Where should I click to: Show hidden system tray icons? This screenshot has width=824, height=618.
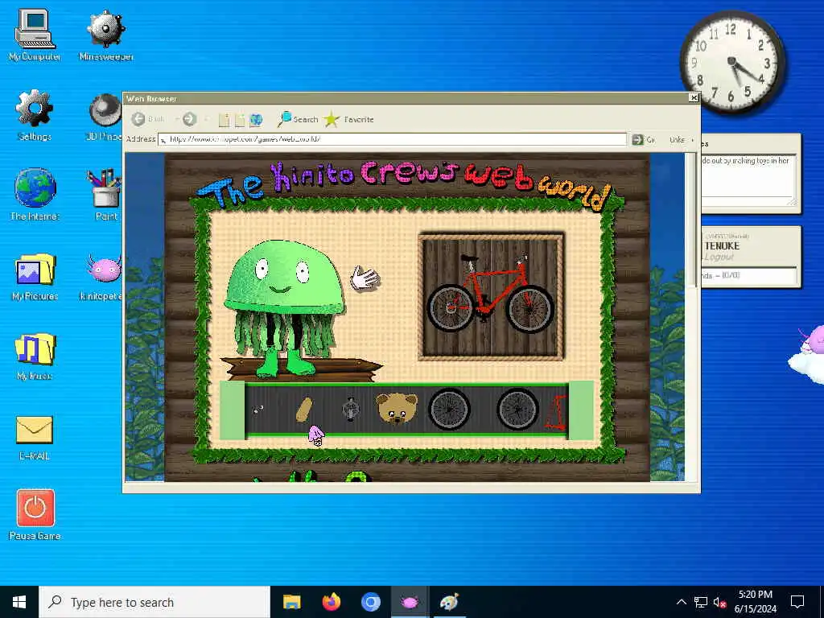681,602
